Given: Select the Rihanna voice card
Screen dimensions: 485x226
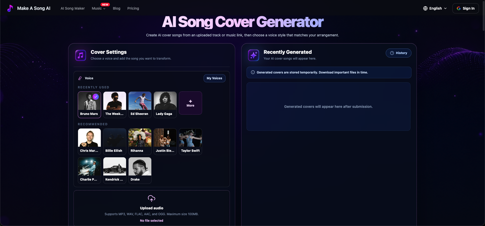Looking at the screenshot, I should click(140, 141).
